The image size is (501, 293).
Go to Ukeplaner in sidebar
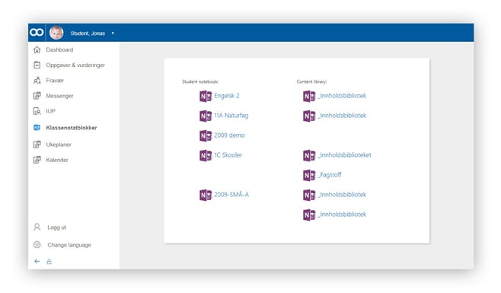[59, 145]
